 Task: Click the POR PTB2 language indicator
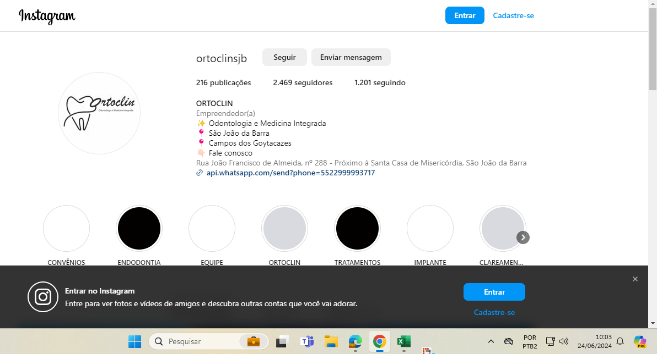[x=530, y=341]
